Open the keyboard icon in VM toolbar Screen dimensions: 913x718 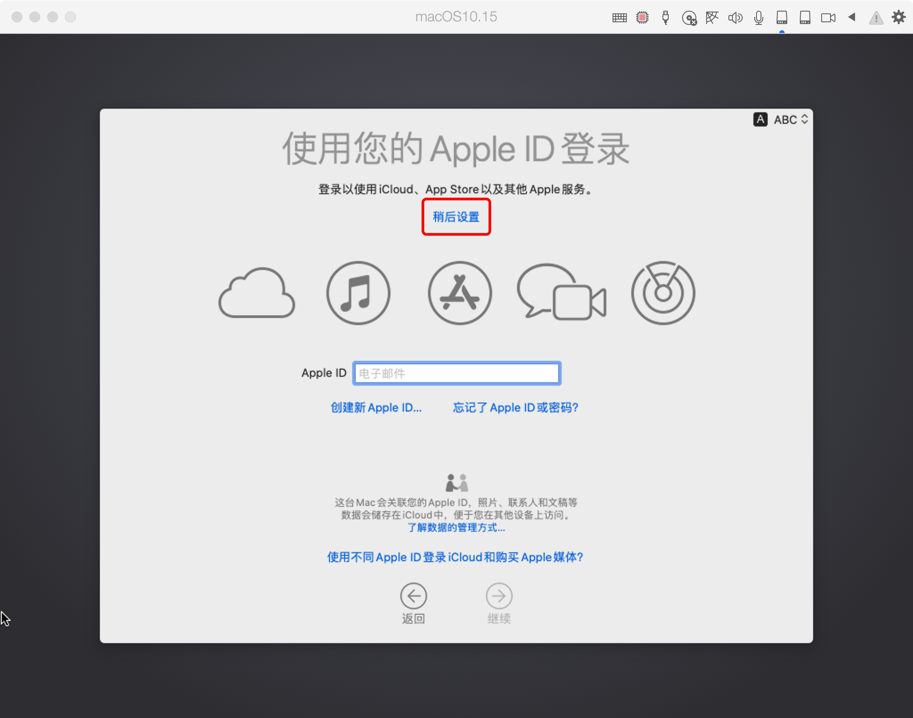[x=619, y=18]
